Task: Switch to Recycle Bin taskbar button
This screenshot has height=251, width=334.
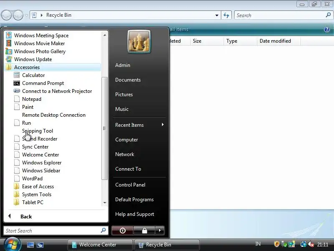Action: [167, 245]
